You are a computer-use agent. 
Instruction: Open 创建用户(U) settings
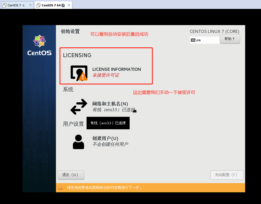105,138
